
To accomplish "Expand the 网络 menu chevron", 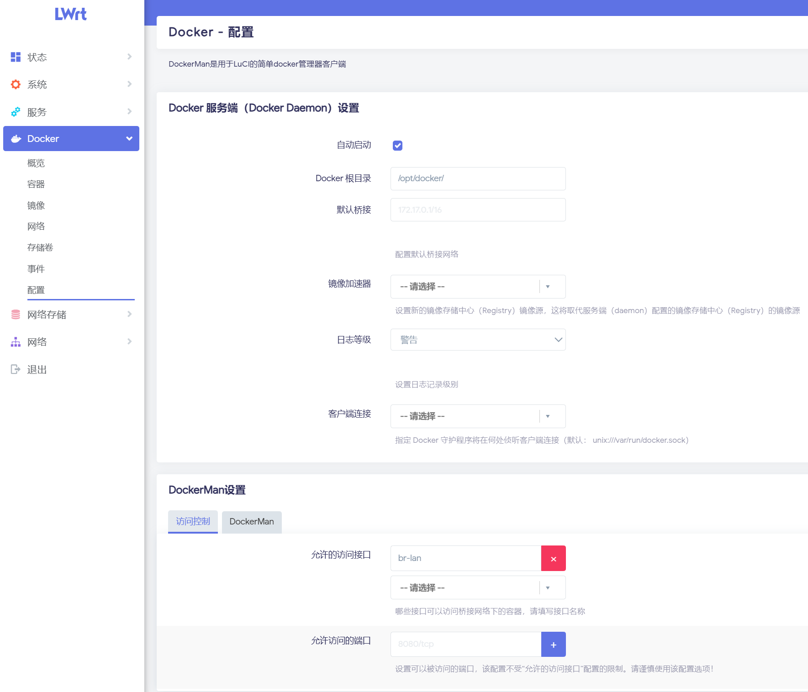I will 130,341.
